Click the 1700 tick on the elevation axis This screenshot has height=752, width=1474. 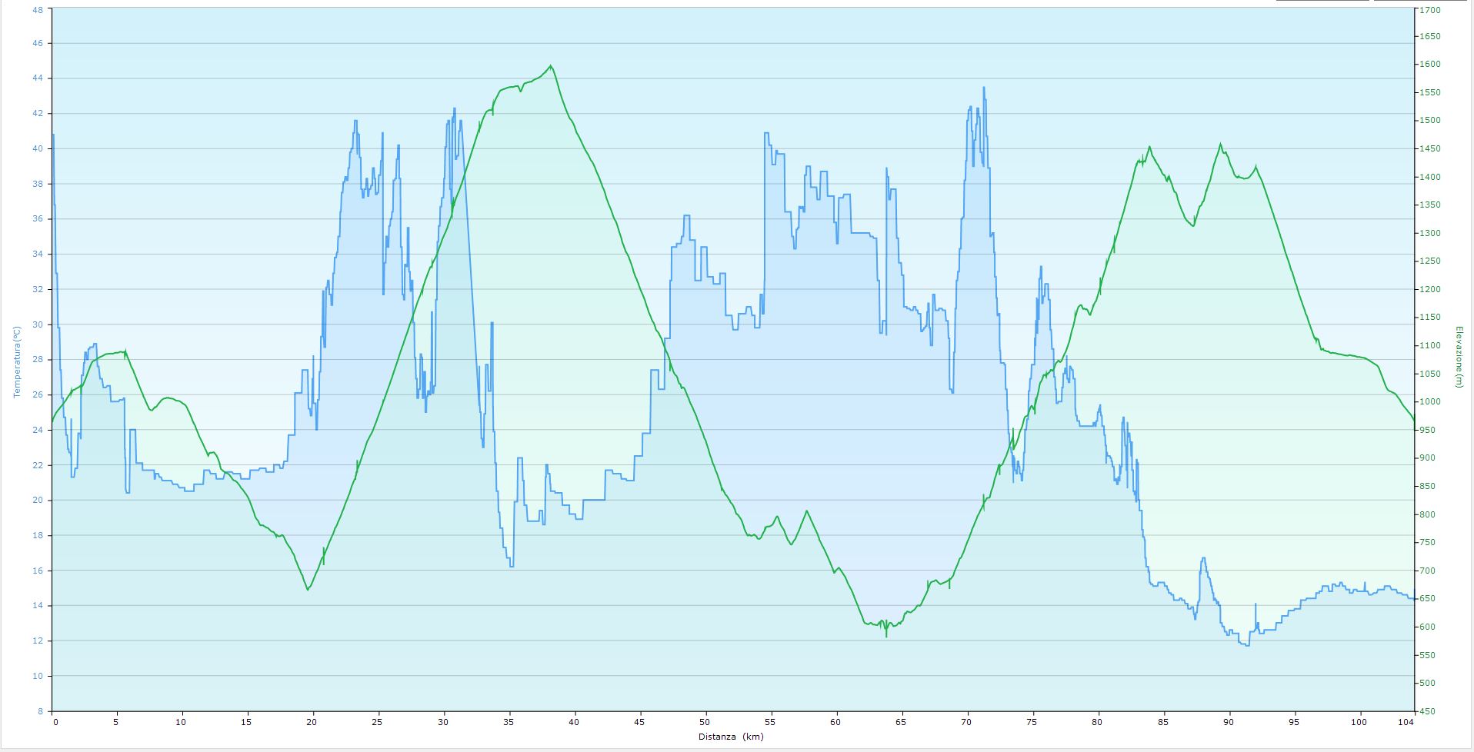tap(1429, 11)
